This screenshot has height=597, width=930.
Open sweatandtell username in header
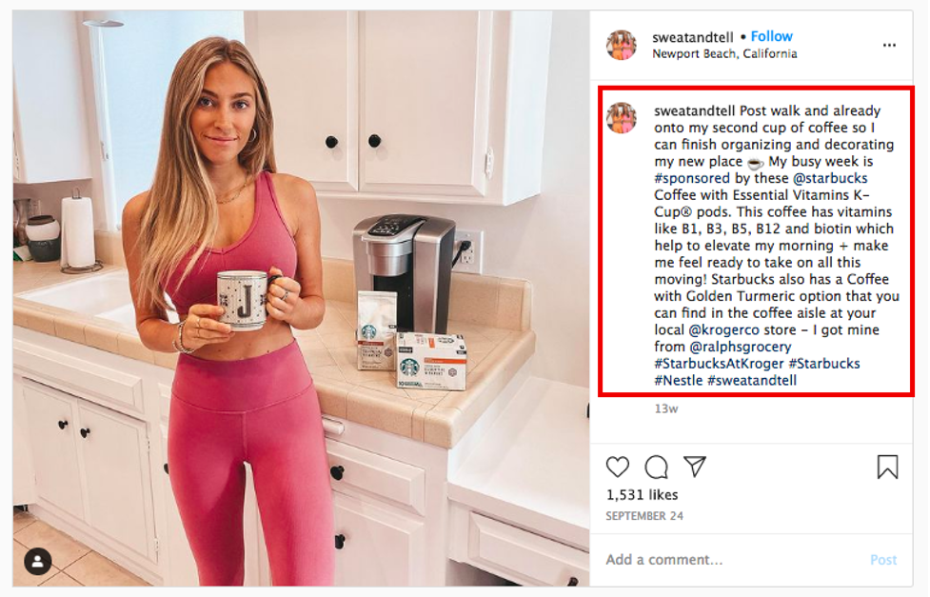(693, 37)
